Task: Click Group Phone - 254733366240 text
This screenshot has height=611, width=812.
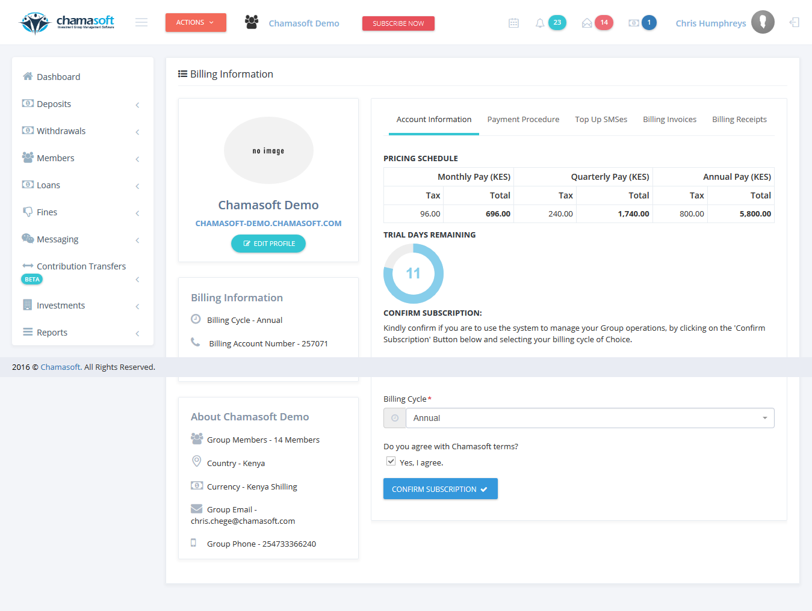Action: tap(261, 544)
